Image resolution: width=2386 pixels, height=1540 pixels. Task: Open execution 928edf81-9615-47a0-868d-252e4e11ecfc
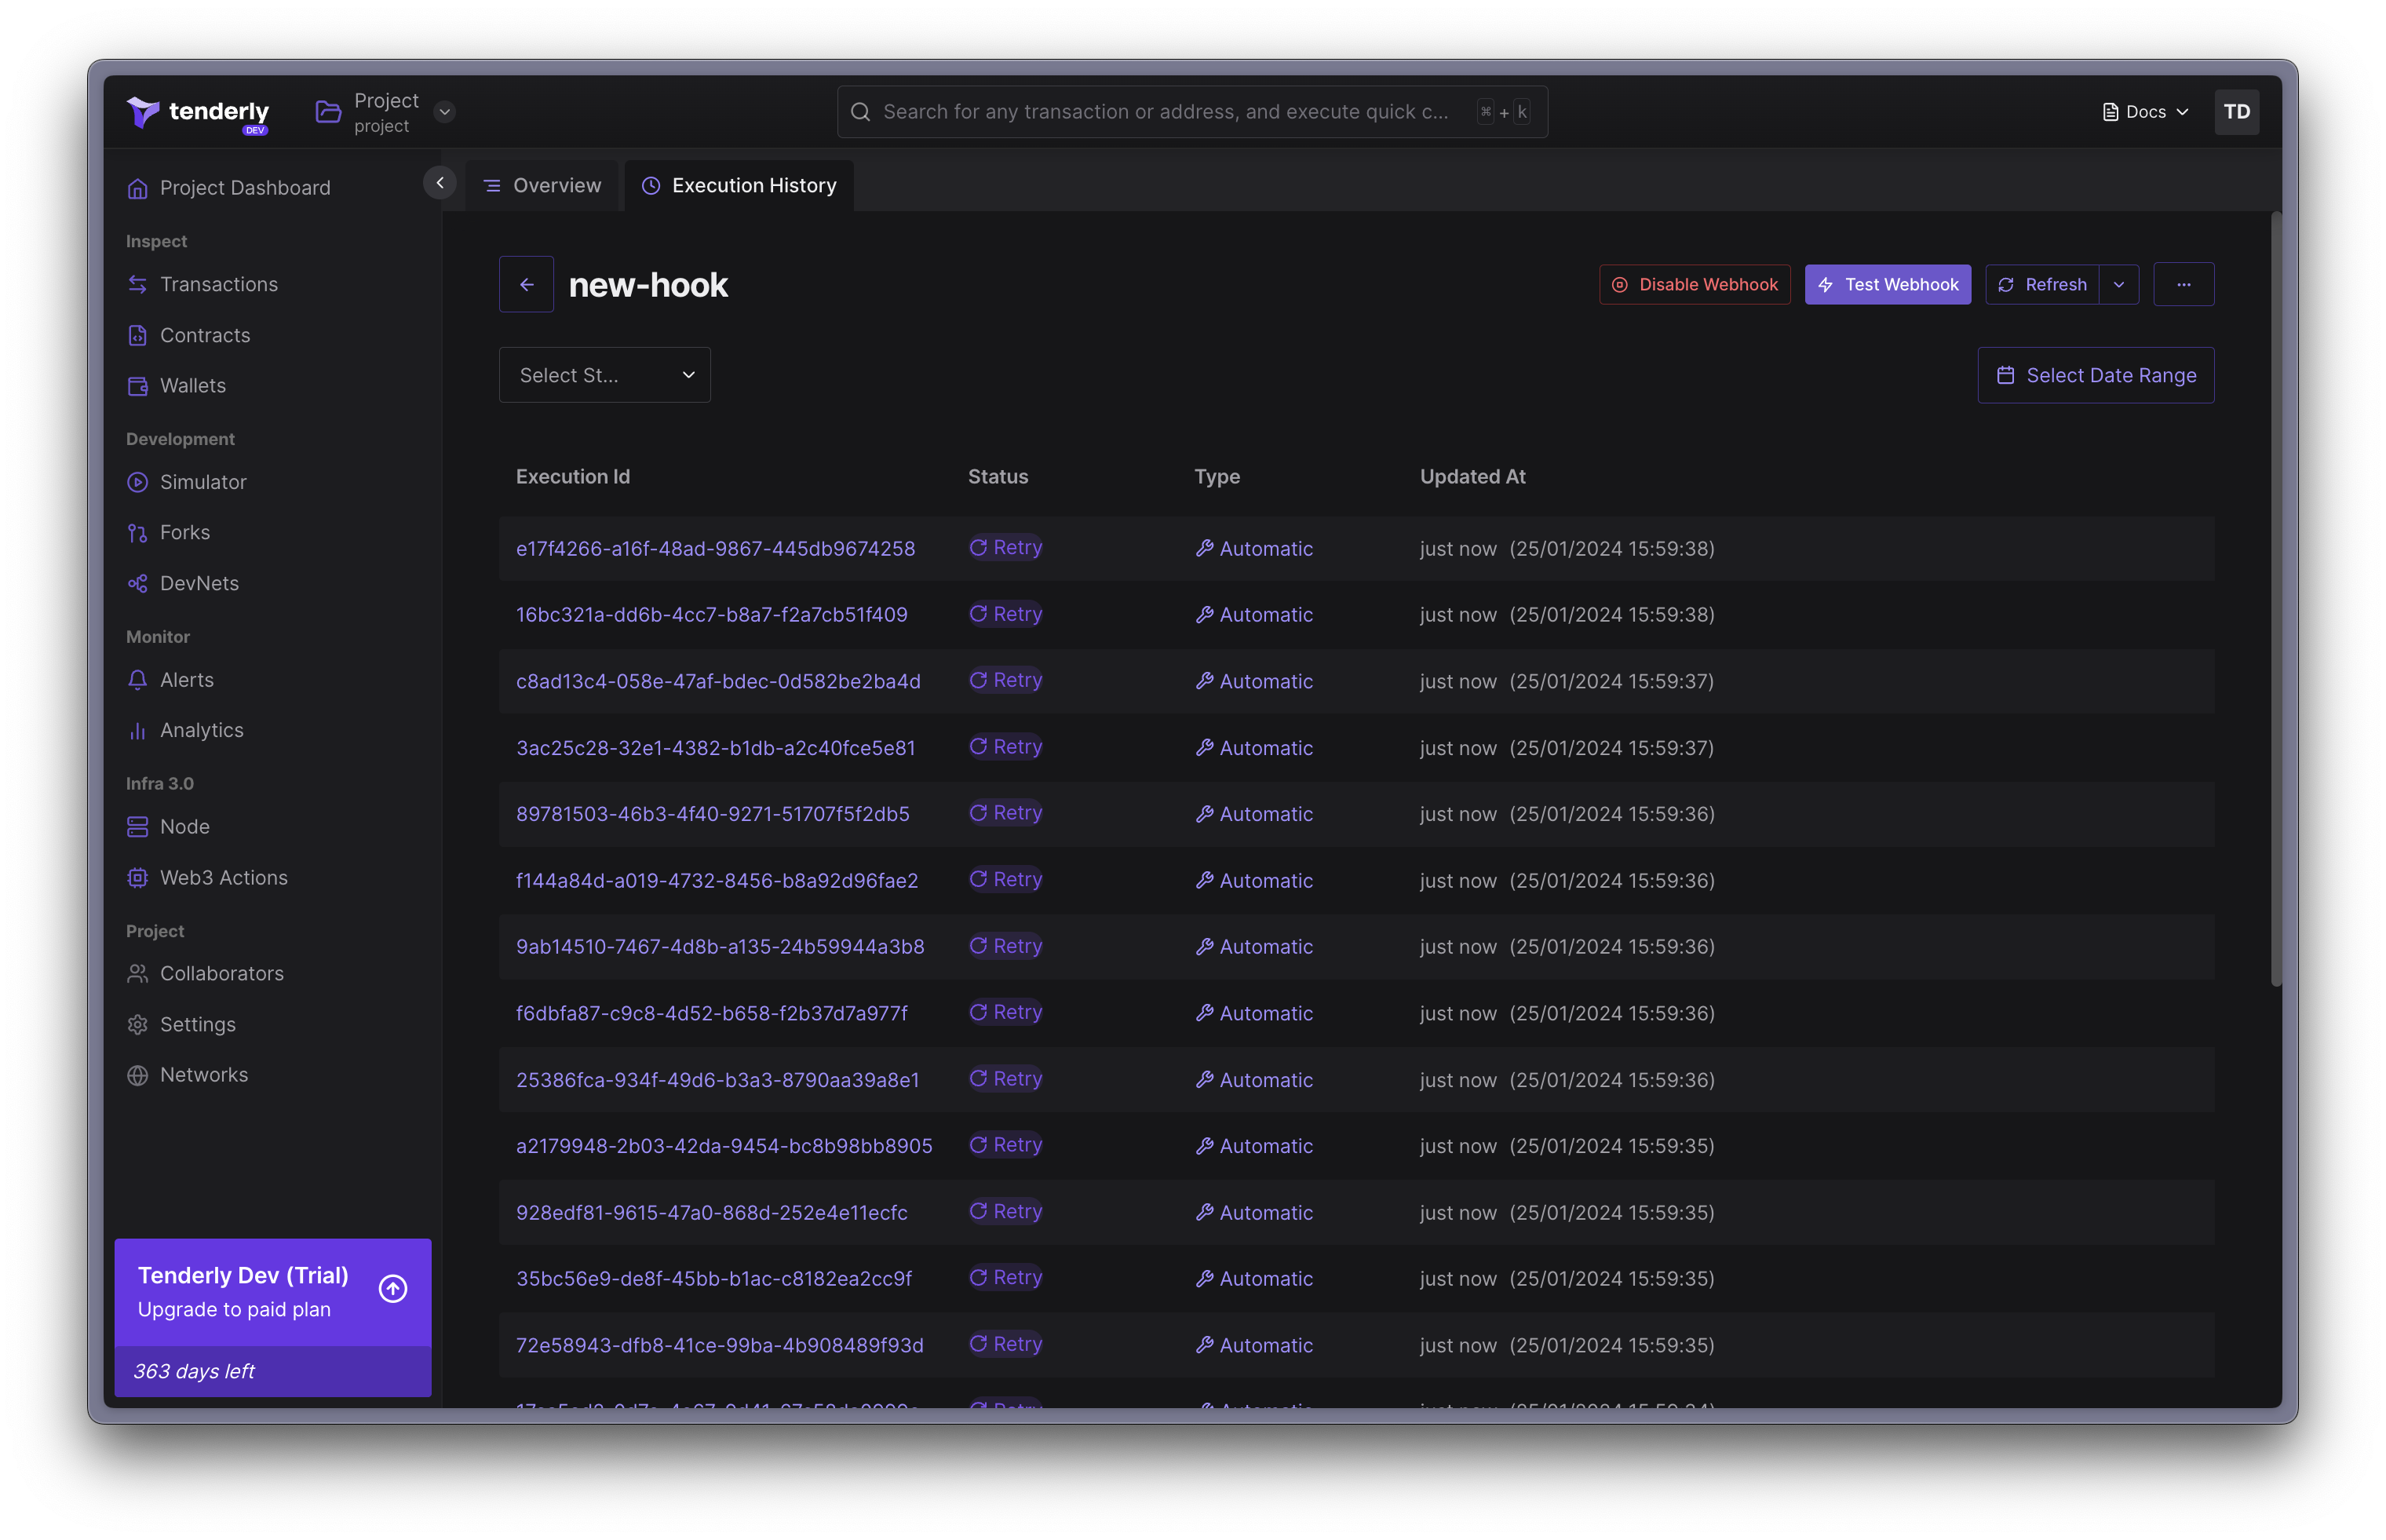pos(712,1213)
